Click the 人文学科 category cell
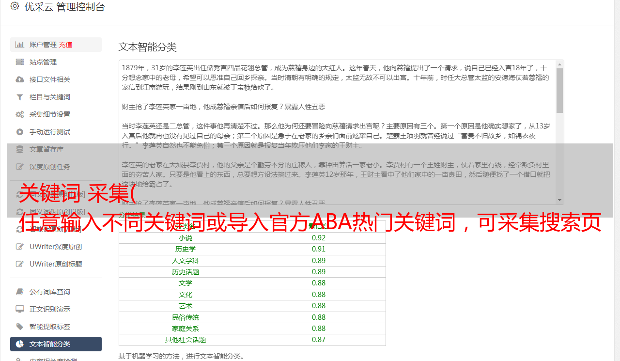 (x=186, y=261)
